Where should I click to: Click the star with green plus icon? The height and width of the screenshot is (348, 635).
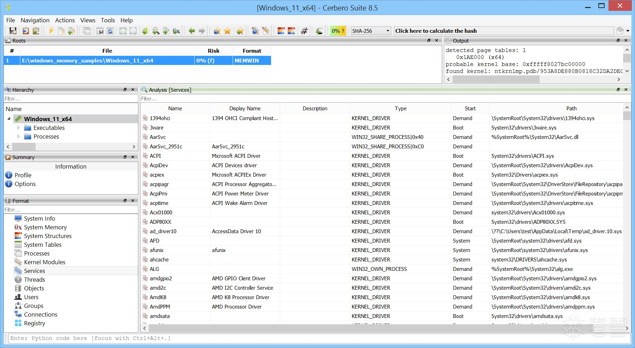240,31
